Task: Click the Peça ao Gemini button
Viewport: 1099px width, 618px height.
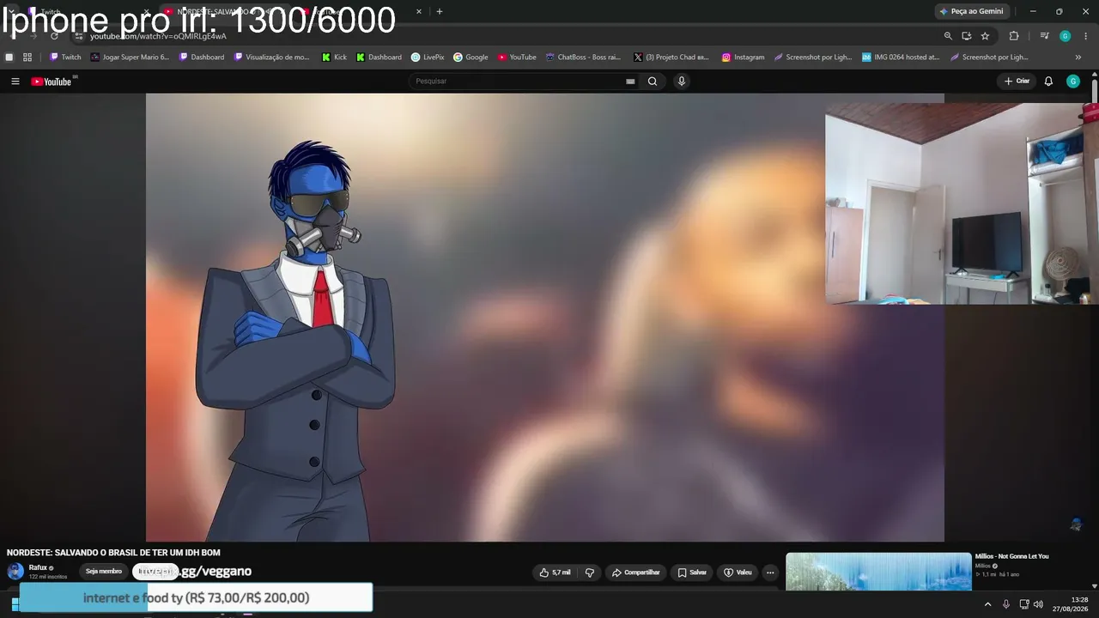Action: click(x=972, y=11)
